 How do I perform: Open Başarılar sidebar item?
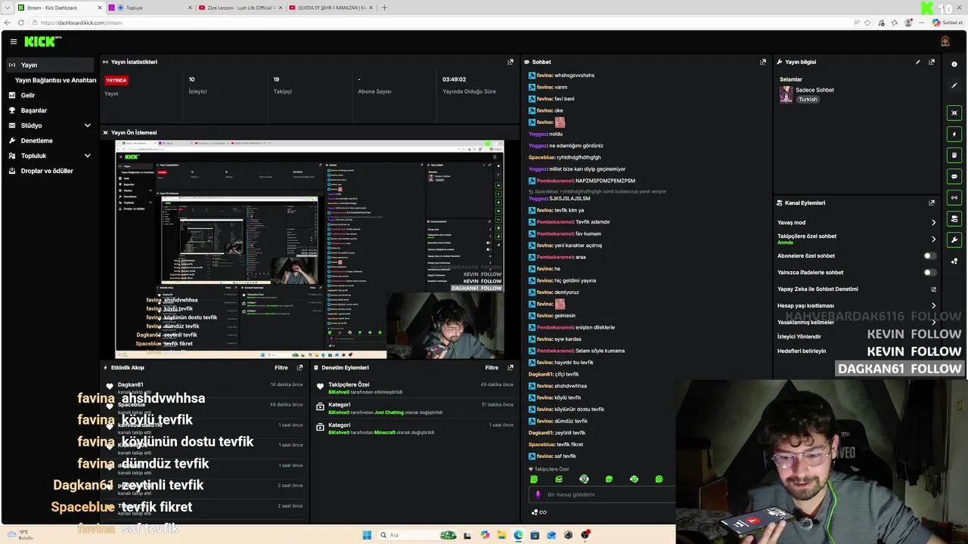(x=51, y=110)
